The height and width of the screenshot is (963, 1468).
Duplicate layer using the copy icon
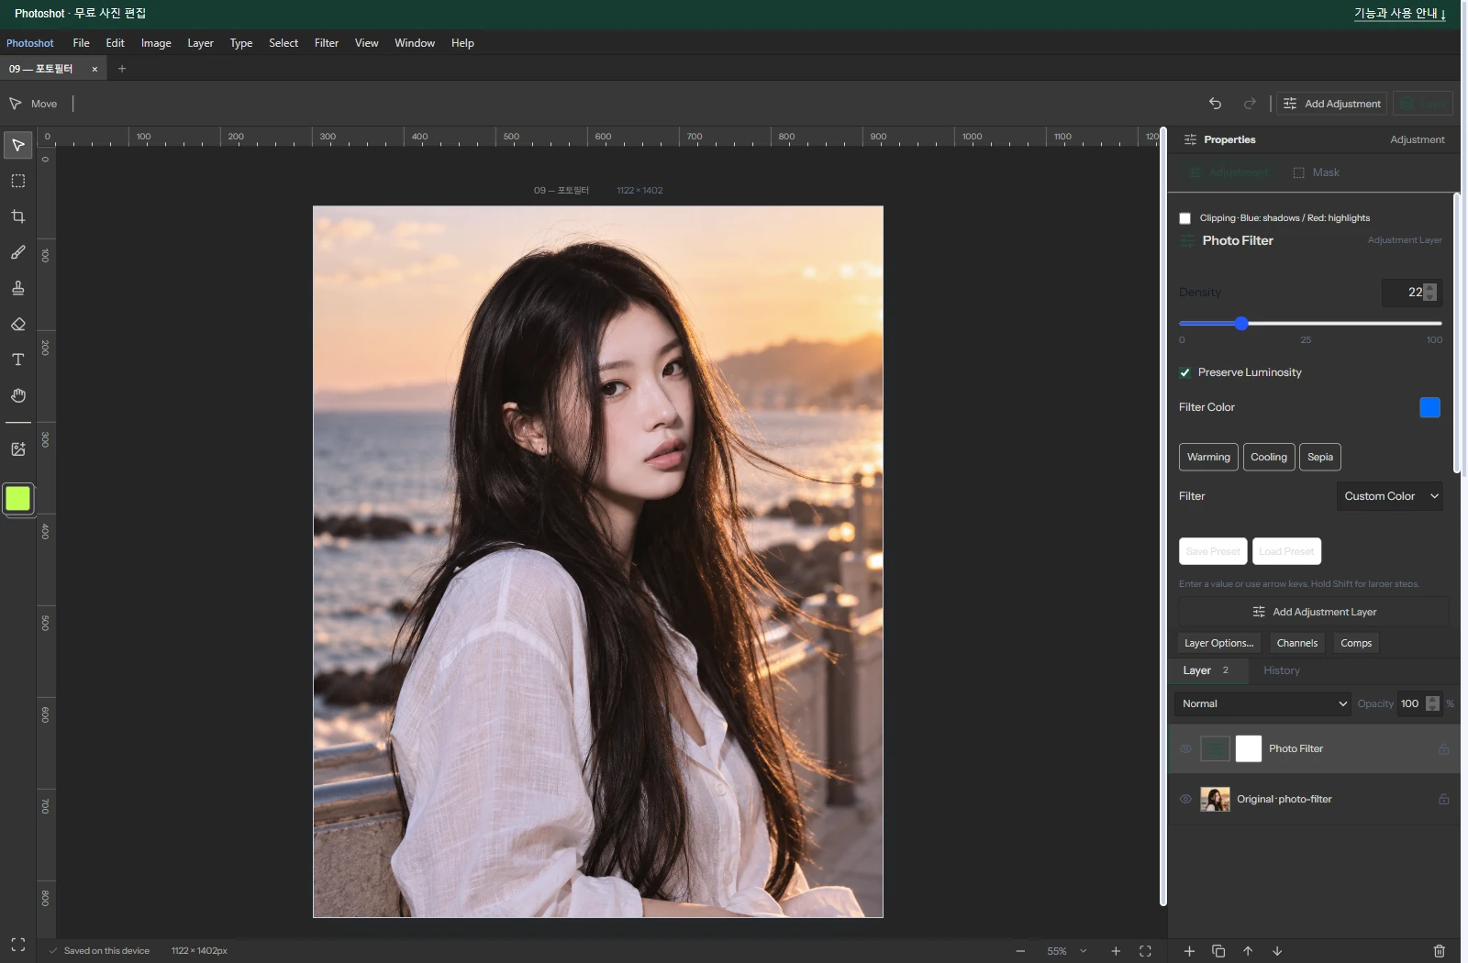click(1218, 951)
